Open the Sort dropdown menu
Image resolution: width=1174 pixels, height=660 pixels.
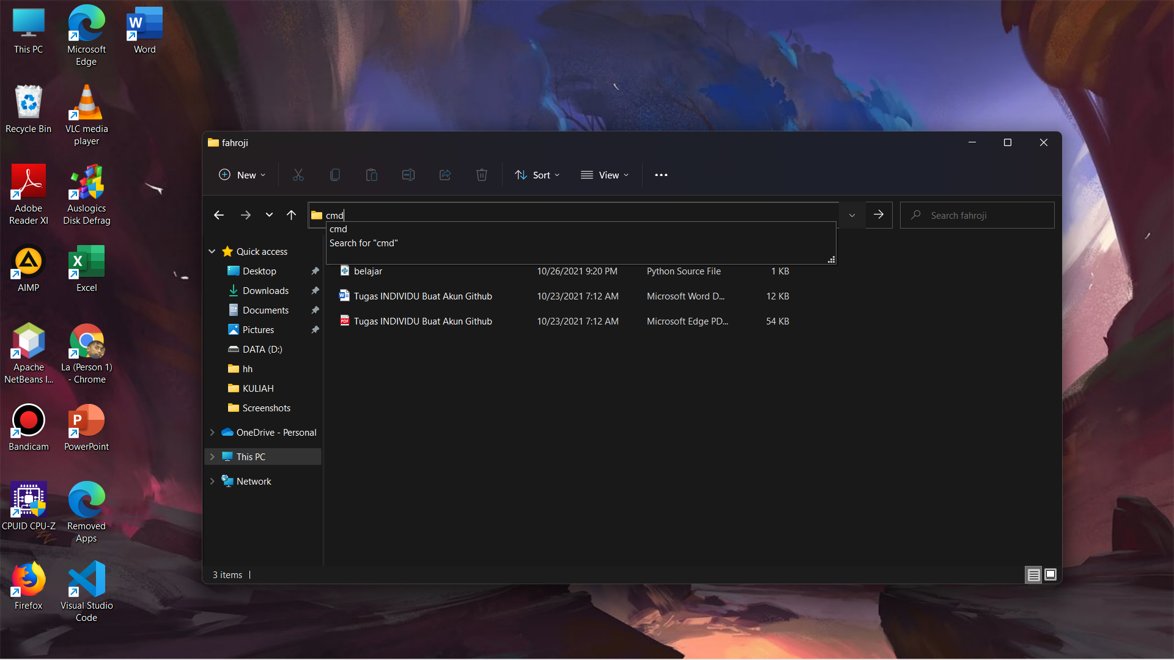click(x=537, y=175)
